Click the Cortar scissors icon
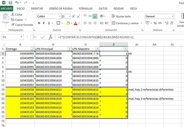Viewport: 184px width, 127px height. pyautogui.click(x=13, y=14)
